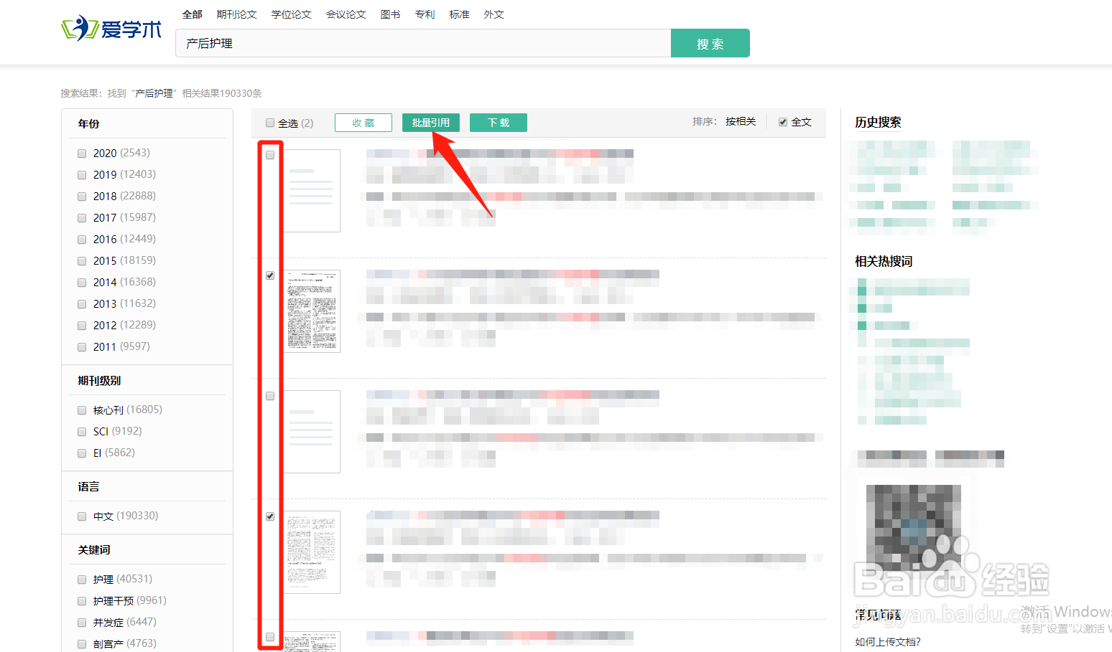Deselect the second search result checkbox

270,275
